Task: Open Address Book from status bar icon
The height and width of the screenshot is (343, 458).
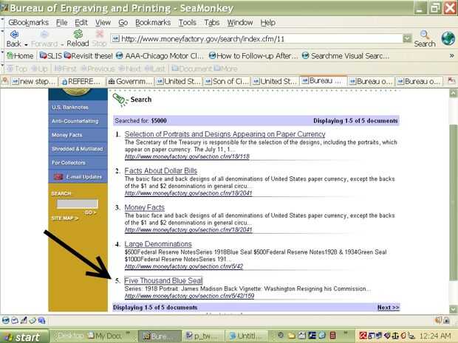Action: 33,321
